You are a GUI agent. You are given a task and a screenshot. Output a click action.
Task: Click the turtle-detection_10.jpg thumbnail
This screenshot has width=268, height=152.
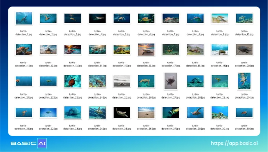[244, 18]
